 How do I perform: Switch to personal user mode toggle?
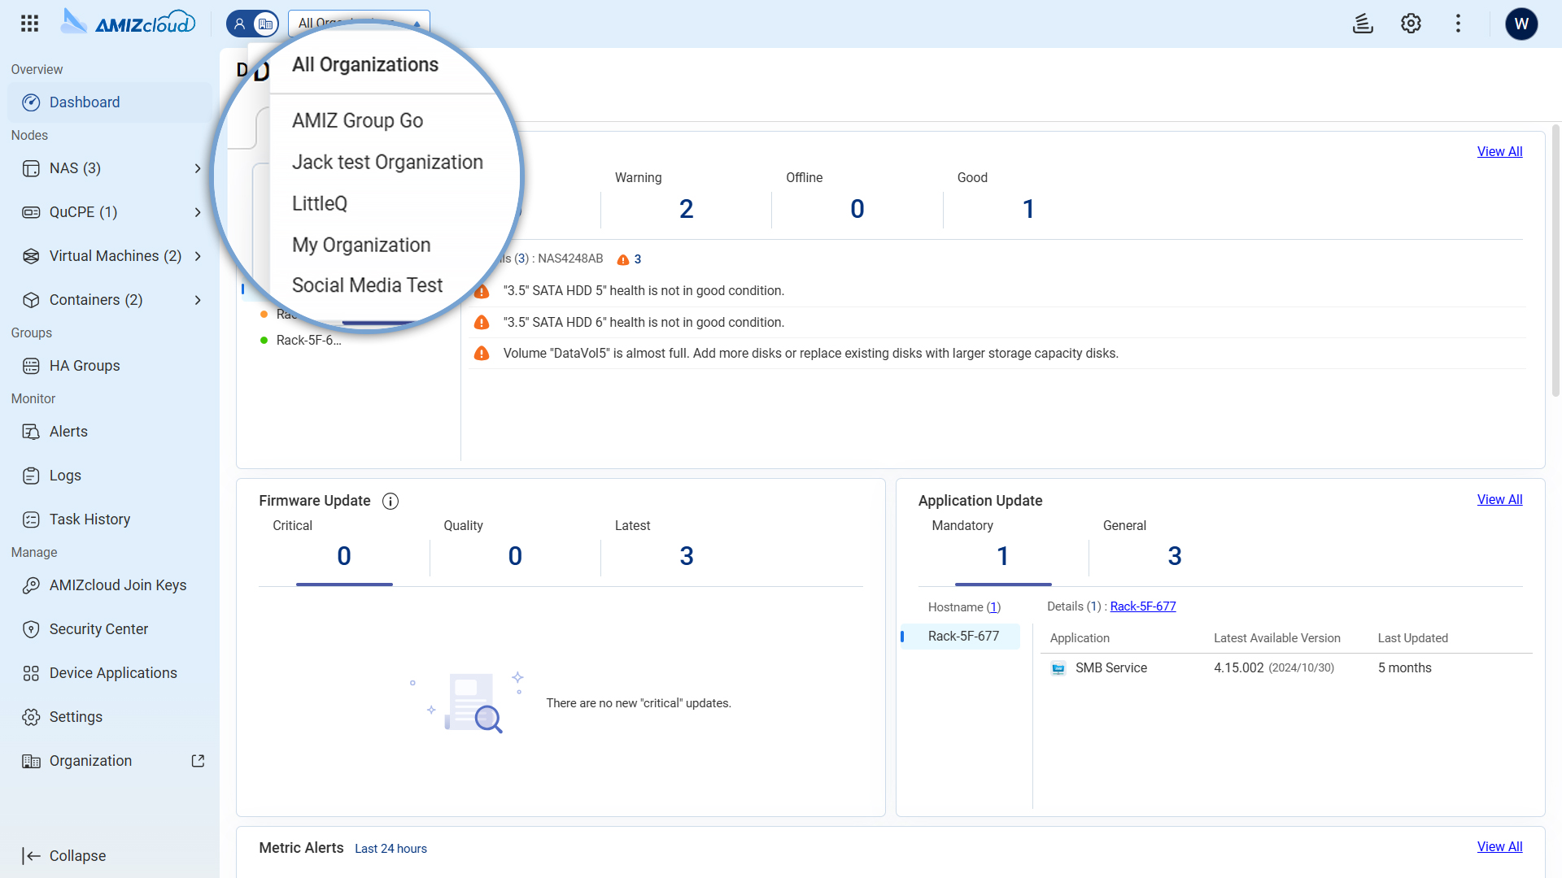(x=240, y=24)
